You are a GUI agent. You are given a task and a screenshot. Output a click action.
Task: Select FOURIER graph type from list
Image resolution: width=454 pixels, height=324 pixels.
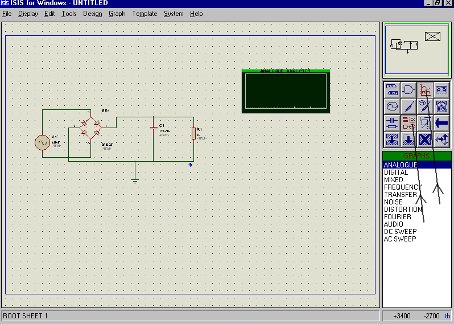398,217
